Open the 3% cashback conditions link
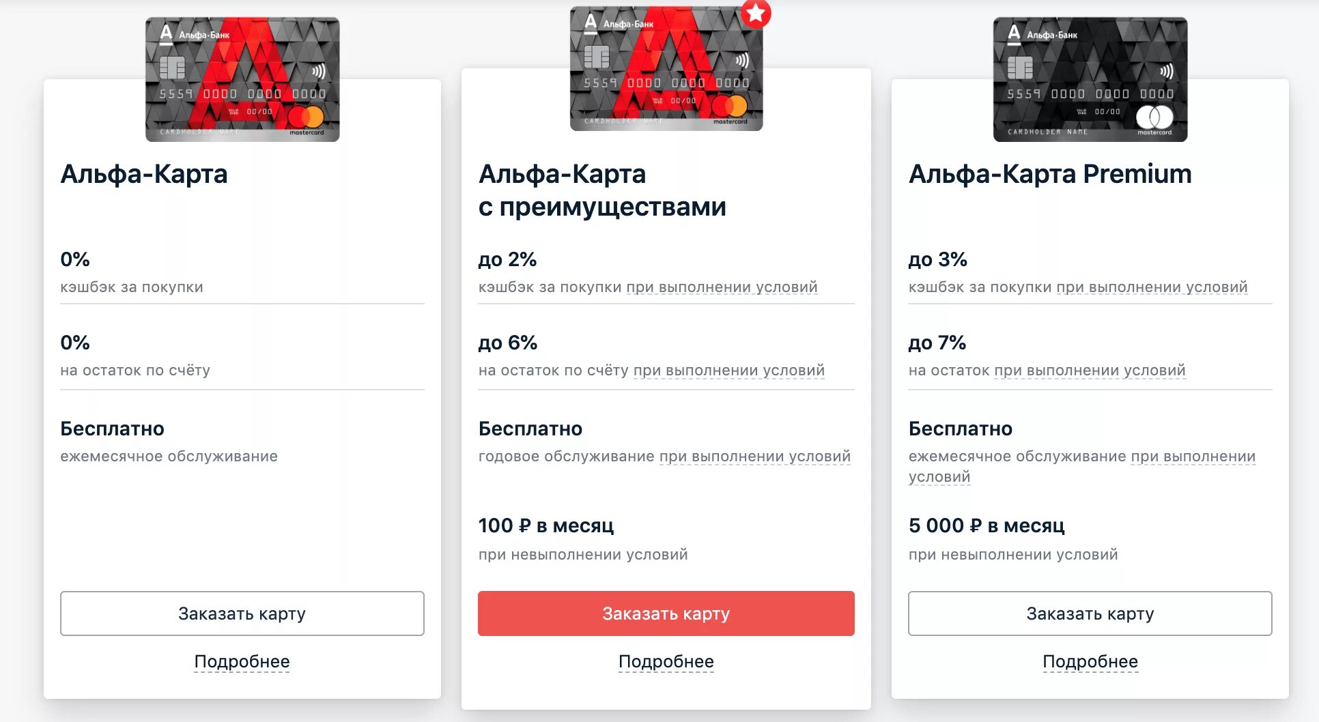The image size is (1319, 722). tap(1152, 287)
